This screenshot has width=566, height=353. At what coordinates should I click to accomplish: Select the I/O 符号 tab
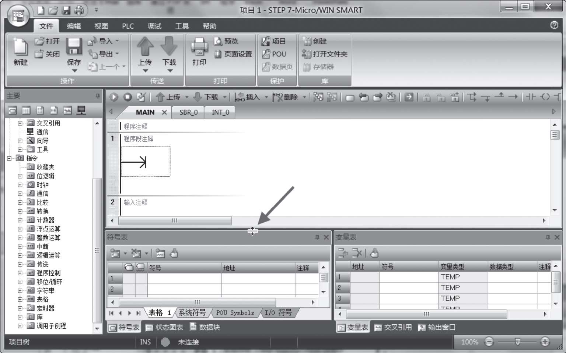[x=278, y=313]
